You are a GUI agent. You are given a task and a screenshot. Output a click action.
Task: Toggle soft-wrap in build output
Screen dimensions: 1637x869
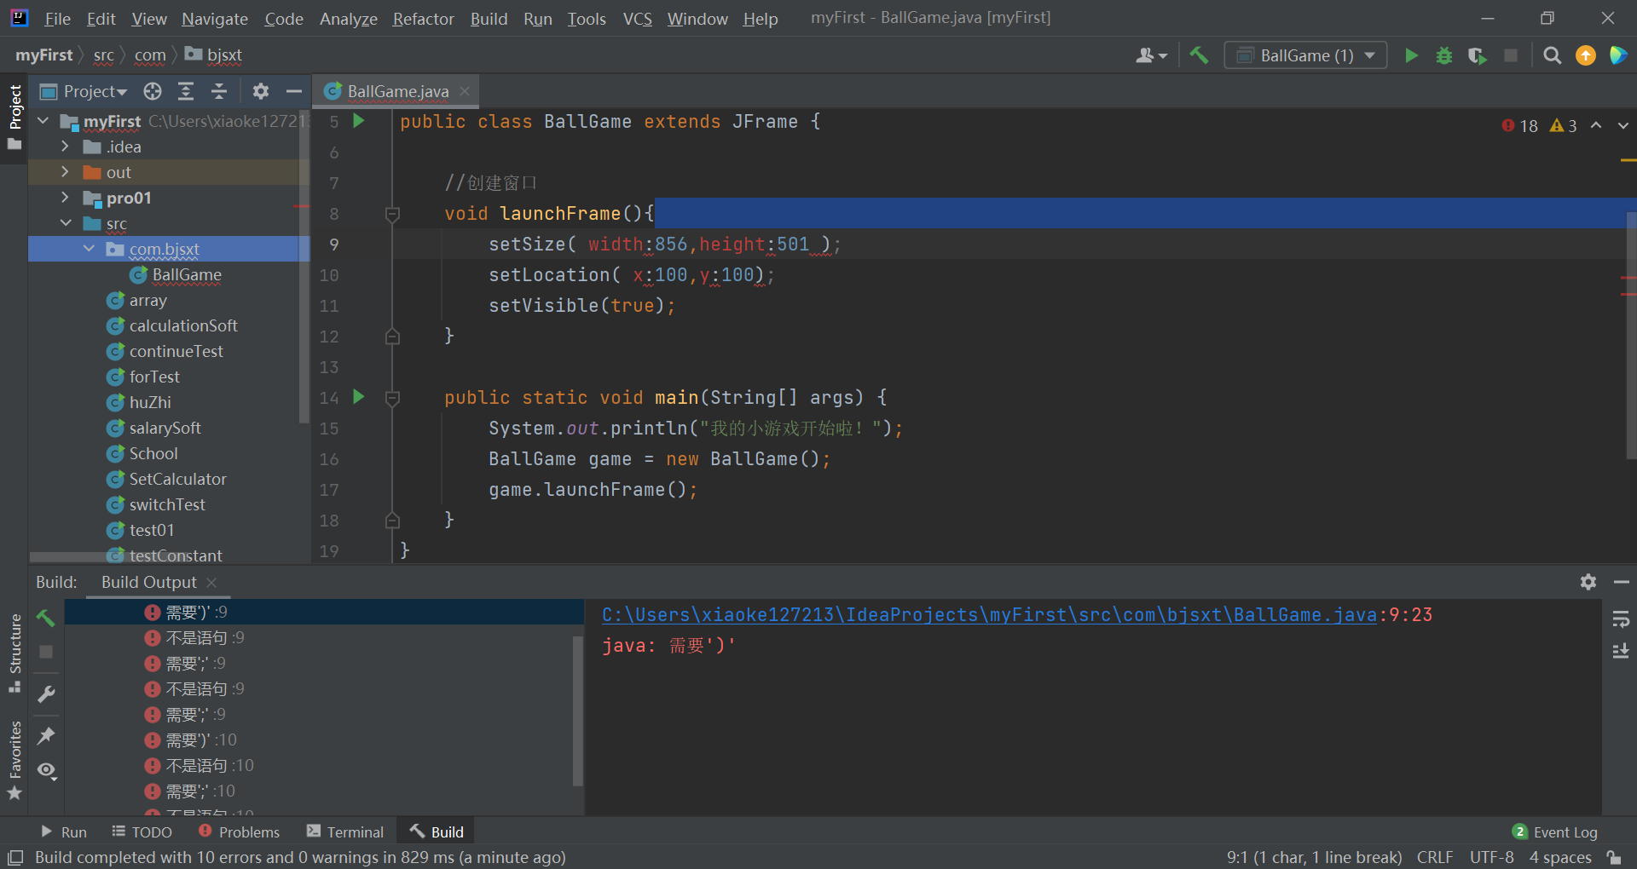point(1621,619)
